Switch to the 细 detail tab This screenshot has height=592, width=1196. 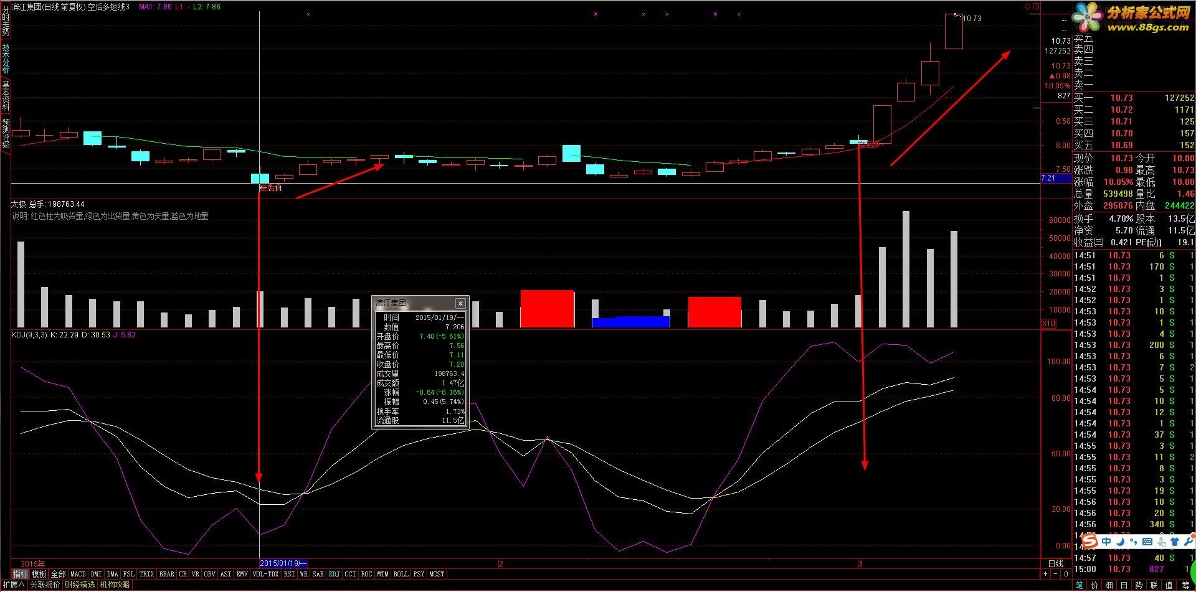tap(1109, 585)
